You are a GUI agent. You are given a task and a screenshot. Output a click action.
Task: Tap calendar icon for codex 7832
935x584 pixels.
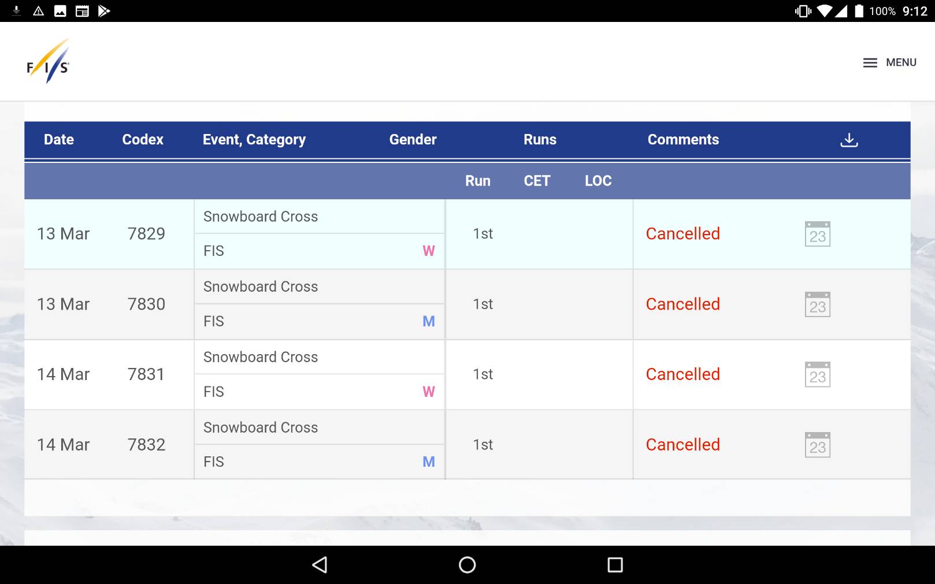[817, 445]
